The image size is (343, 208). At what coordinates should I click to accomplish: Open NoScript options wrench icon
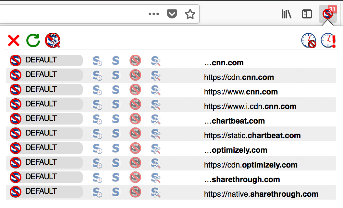53,40
